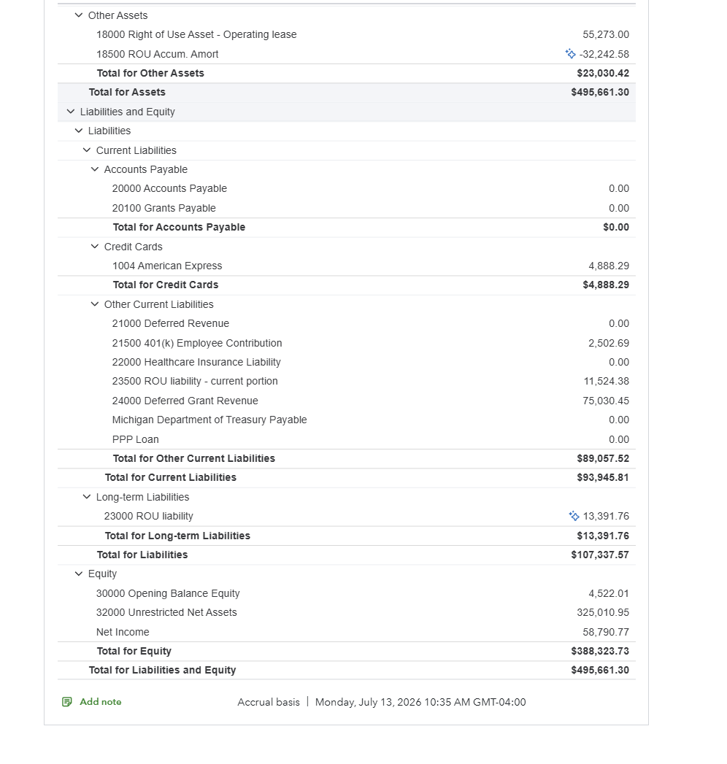727x764 pixels.
Task: Collapse the Liabilities group chevron
Action: (78, 131)
